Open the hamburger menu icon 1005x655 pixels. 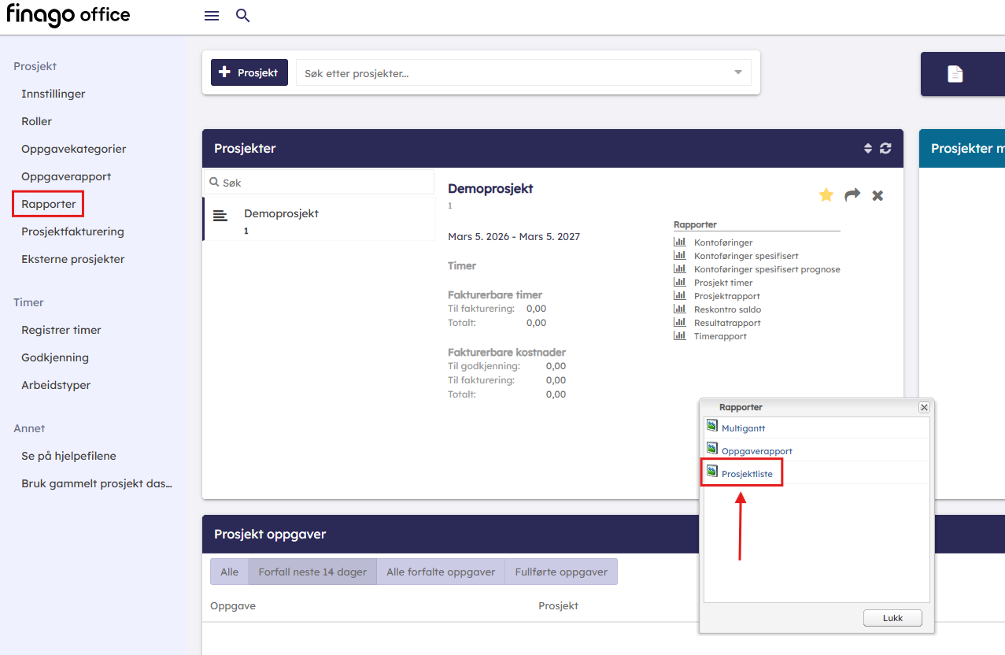point(212,16)
